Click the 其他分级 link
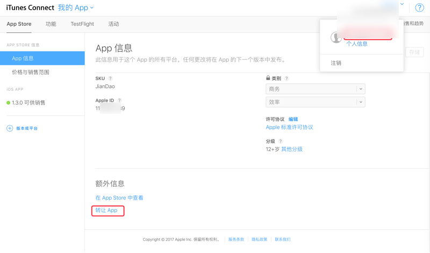Image resolution: width=430 pixels, height=253 pixels. point(292,149)
